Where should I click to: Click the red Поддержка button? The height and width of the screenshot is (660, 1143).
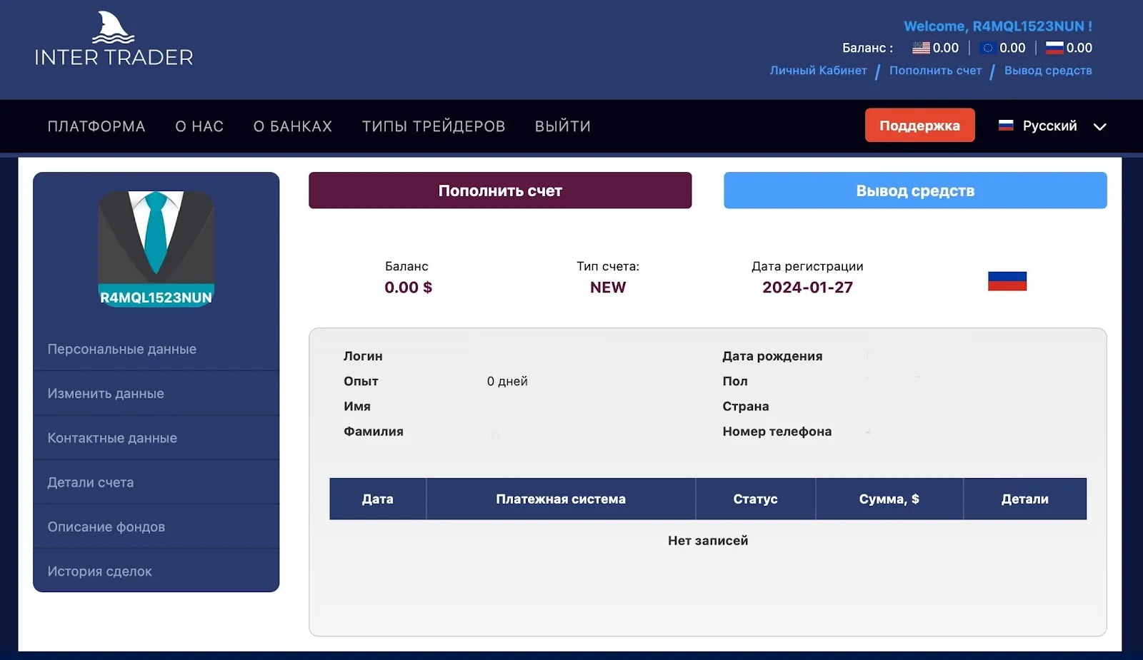(x=919, y=125)
